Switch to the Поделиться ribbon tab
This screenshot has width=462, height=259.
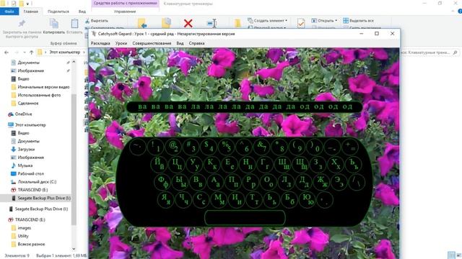58,12
